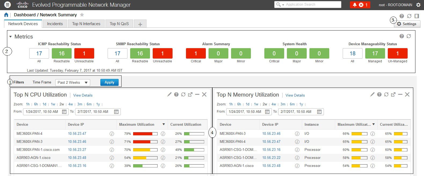Open root - ROOT-DOMAIN user menu
Image resolution: width=424 pixels, height=176 pixels.
[396, 5]
